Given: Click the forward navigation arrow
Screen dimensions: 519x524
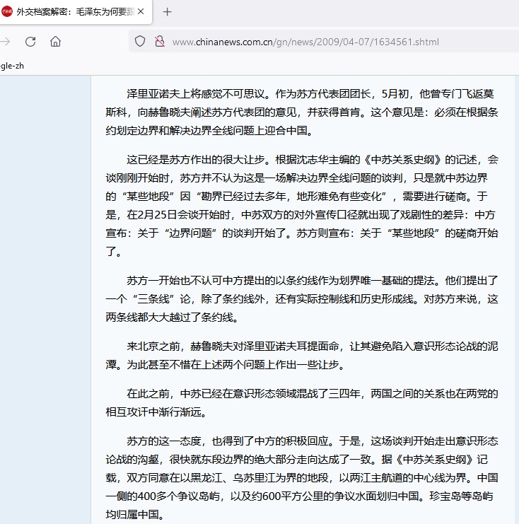Looking at the screenshot, I should coord(6,42).
